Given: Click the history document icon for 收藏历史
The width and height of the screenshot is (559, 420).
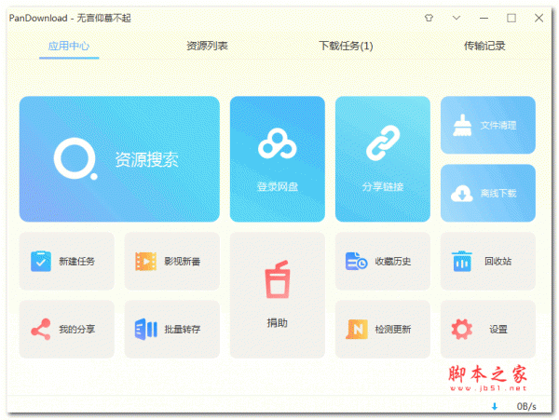Looking at the screenshot, I should point(356,261).
